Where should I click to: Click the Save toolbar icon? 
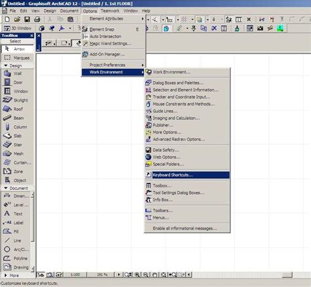pos(27,19)
